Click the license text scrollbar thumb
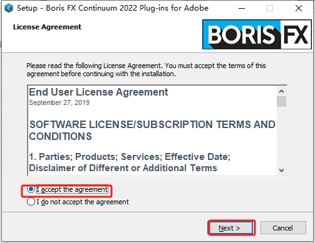The height and width of the screenshot is (243, 315). click(281, 101)
